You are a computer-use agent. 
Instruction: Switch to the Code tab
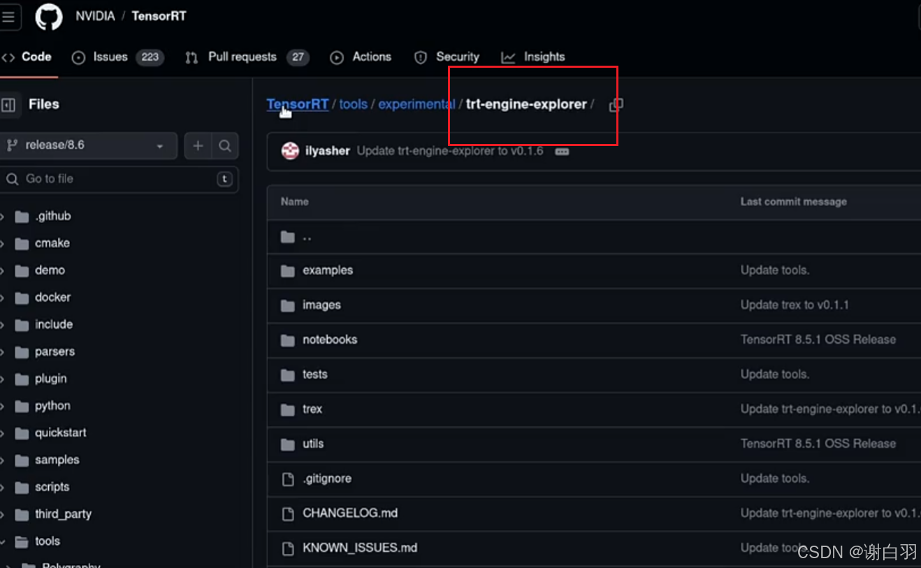coord(28,57)
